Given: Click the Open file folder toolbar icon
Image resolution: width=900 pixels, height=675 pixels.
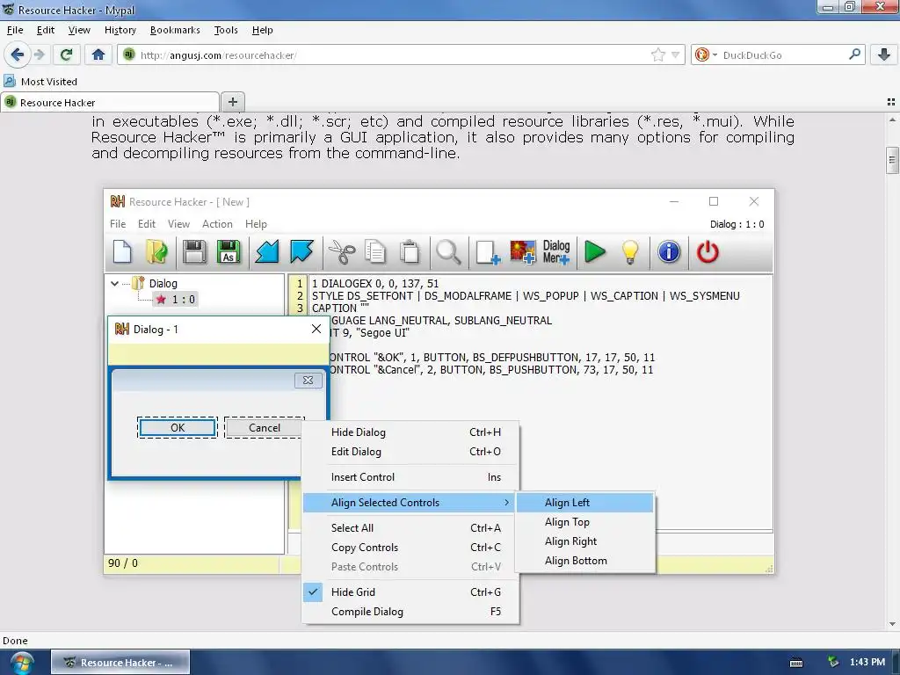Looking at the screenshot, I should (x=156, y=252).
